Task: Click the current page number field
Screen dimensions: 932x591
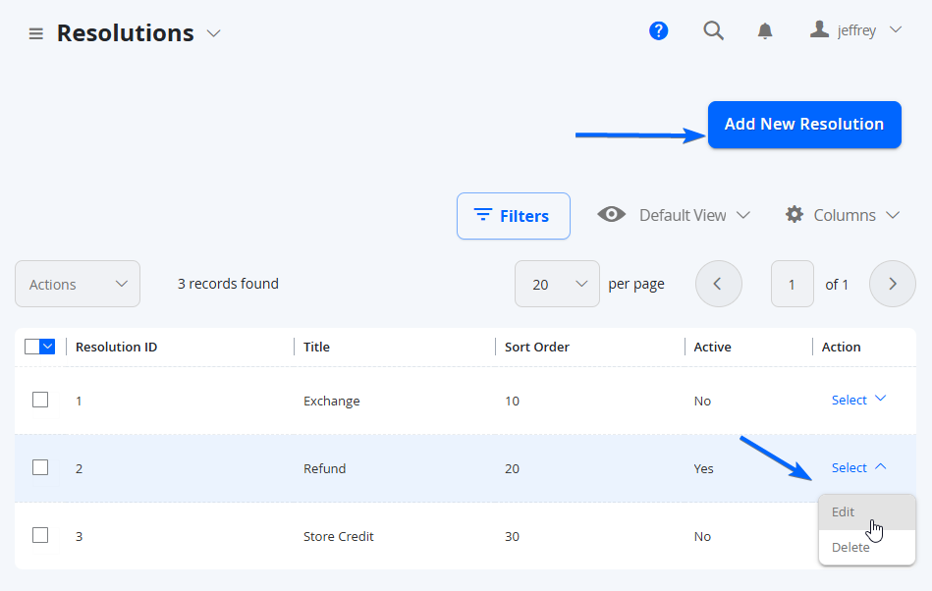Action: 792,284
